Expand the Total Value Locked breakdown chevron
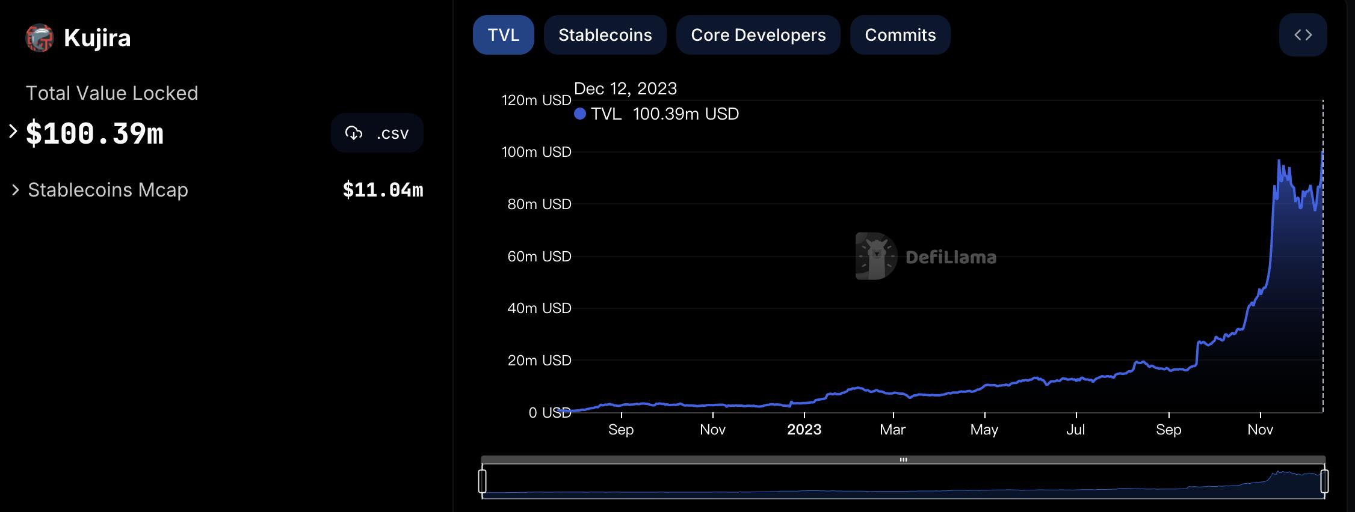This screenshot has width=1355, height=512. [13, 131]
